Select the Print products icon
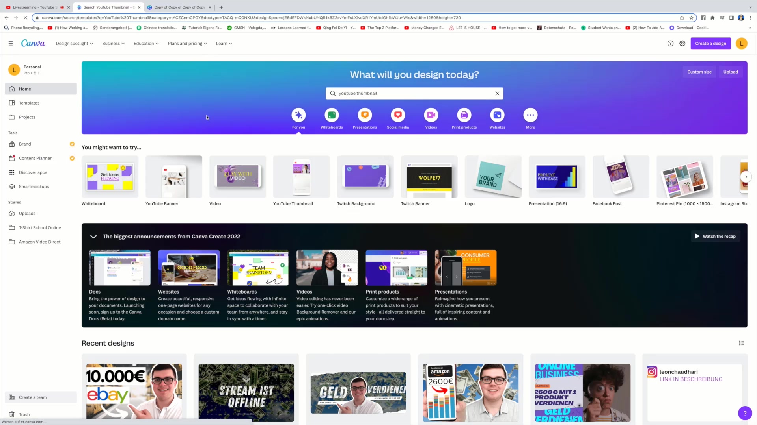Image resolution: width=757 pixels, height=425 pixels. point(464,115)
